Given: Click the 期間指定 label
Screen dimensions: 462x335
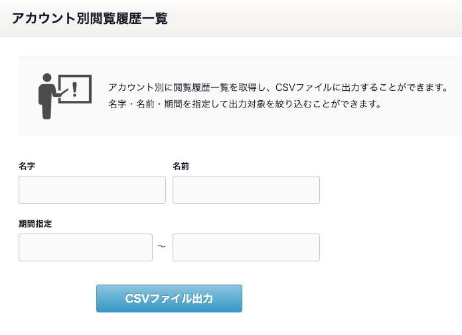Looking at the screenshot, I should [x=35, y=224].
